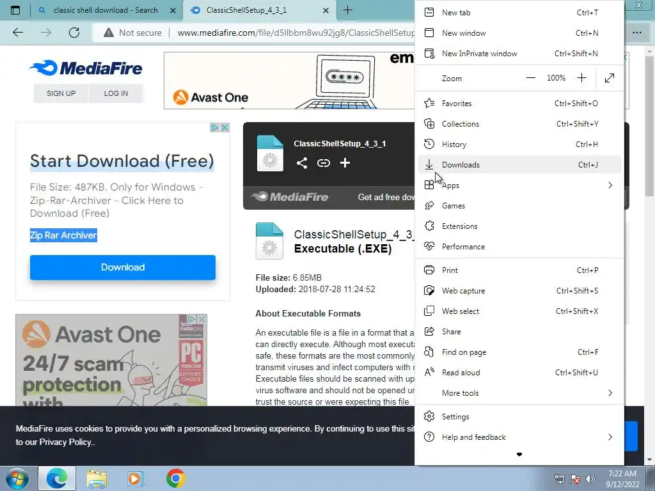Choose Web select menu item

click(519, 311)
